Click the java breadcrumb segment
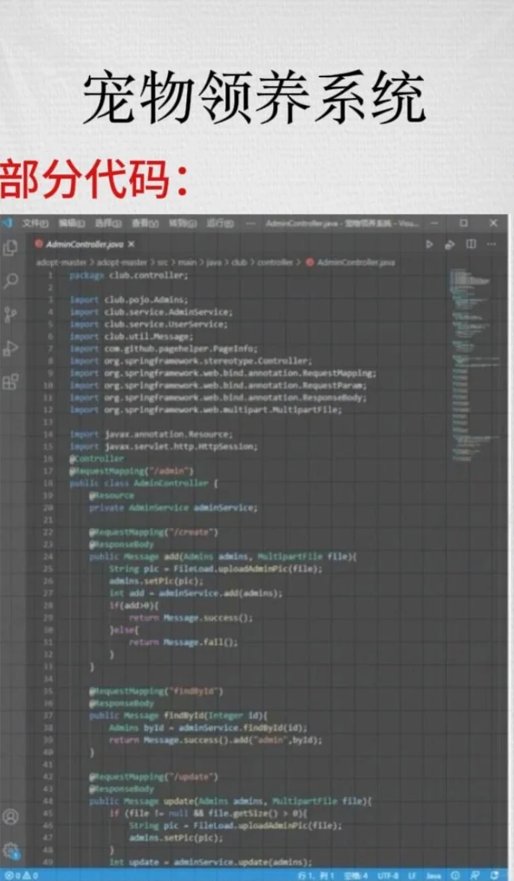Image resolution: width=514 pixels, height=881 pixels. pos(214,262)
